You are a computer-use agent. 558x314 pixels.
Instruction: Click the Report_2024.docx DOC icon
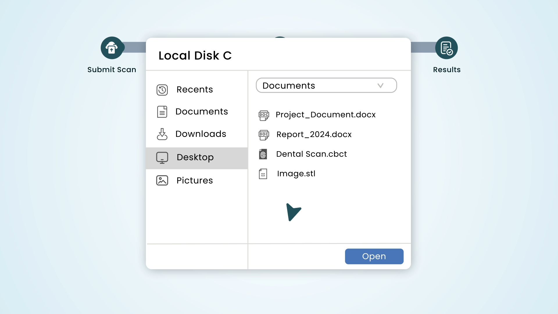click(x=264, y=135)
